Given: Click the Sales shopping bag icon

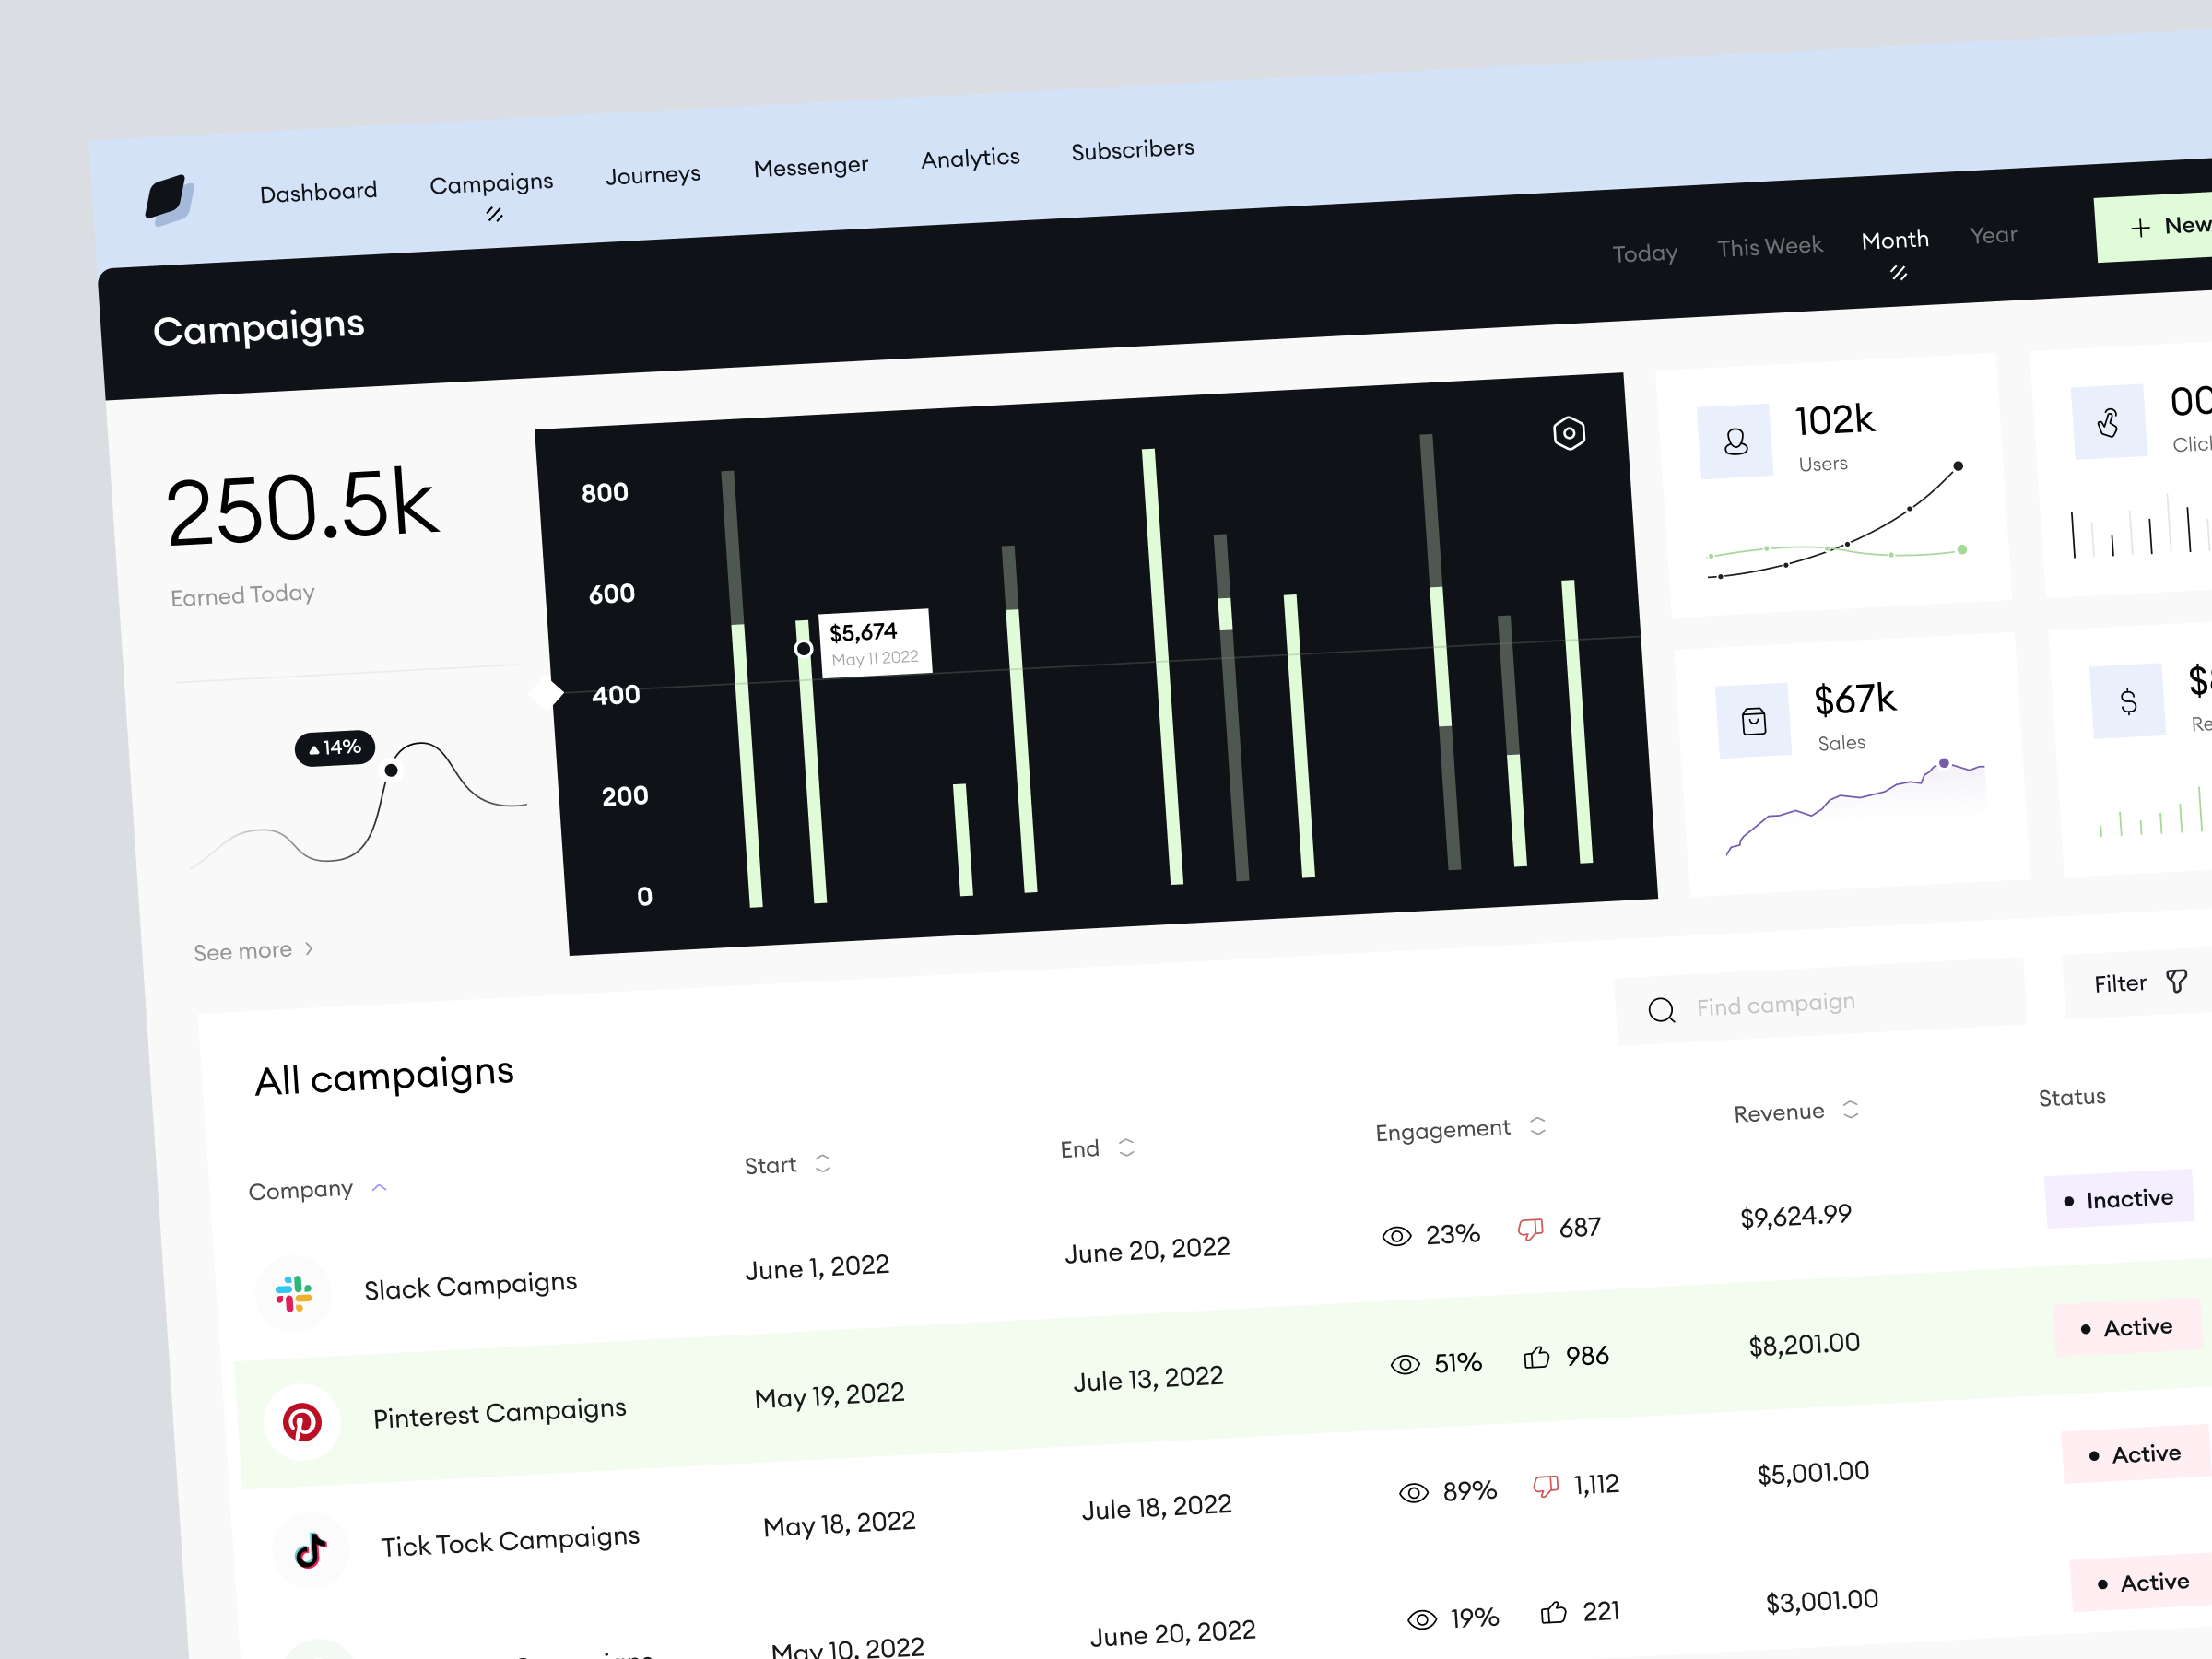Looking at the screenshot, I should (x=1754, y=721).
